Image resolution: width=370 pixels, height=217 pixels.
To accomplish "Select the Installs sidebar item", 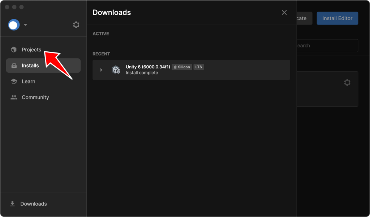I will (43, 65).
